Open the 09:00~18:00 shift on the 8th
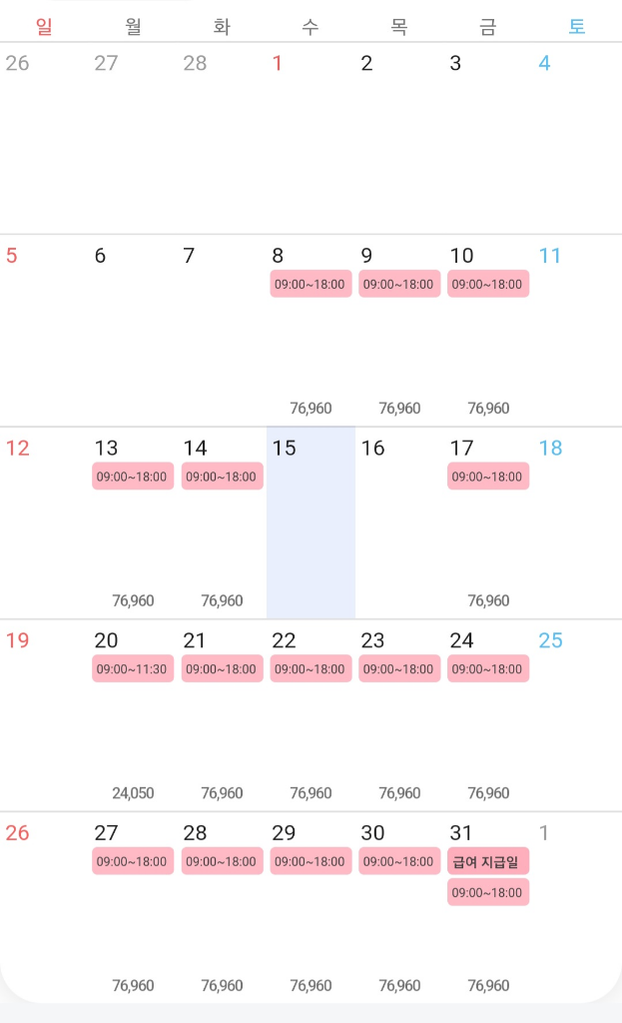This screenshot has width=622, height=1023. pyautogui.click(x=311, y=284)
